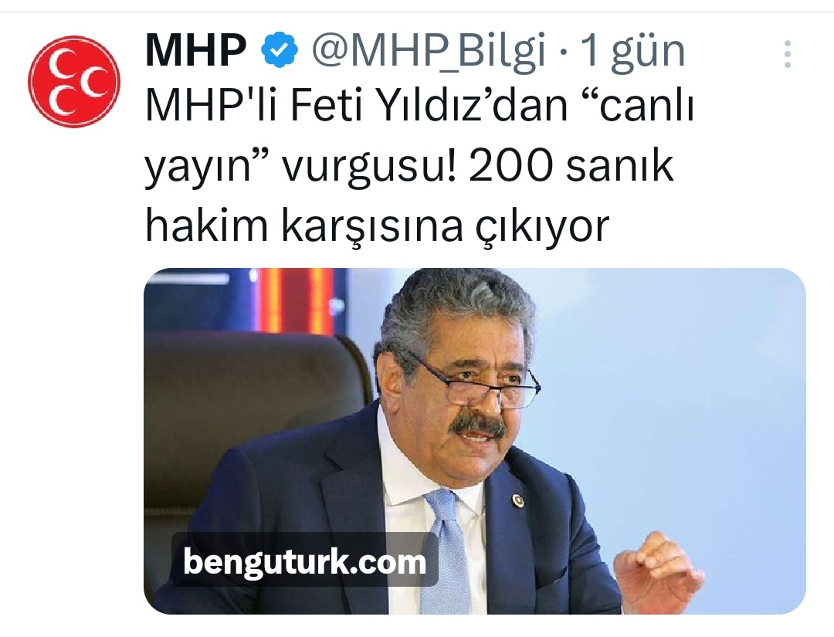Viewport: 834px width, 637px height.
Task: Click the lapel pin on the suit jacket
Action: click(517, 500)
